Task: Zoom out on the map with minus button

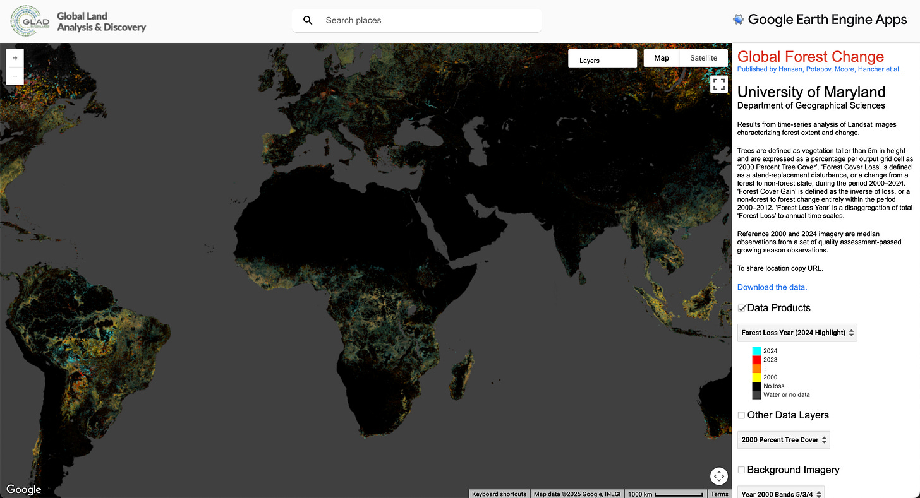Action: point(15,76)
